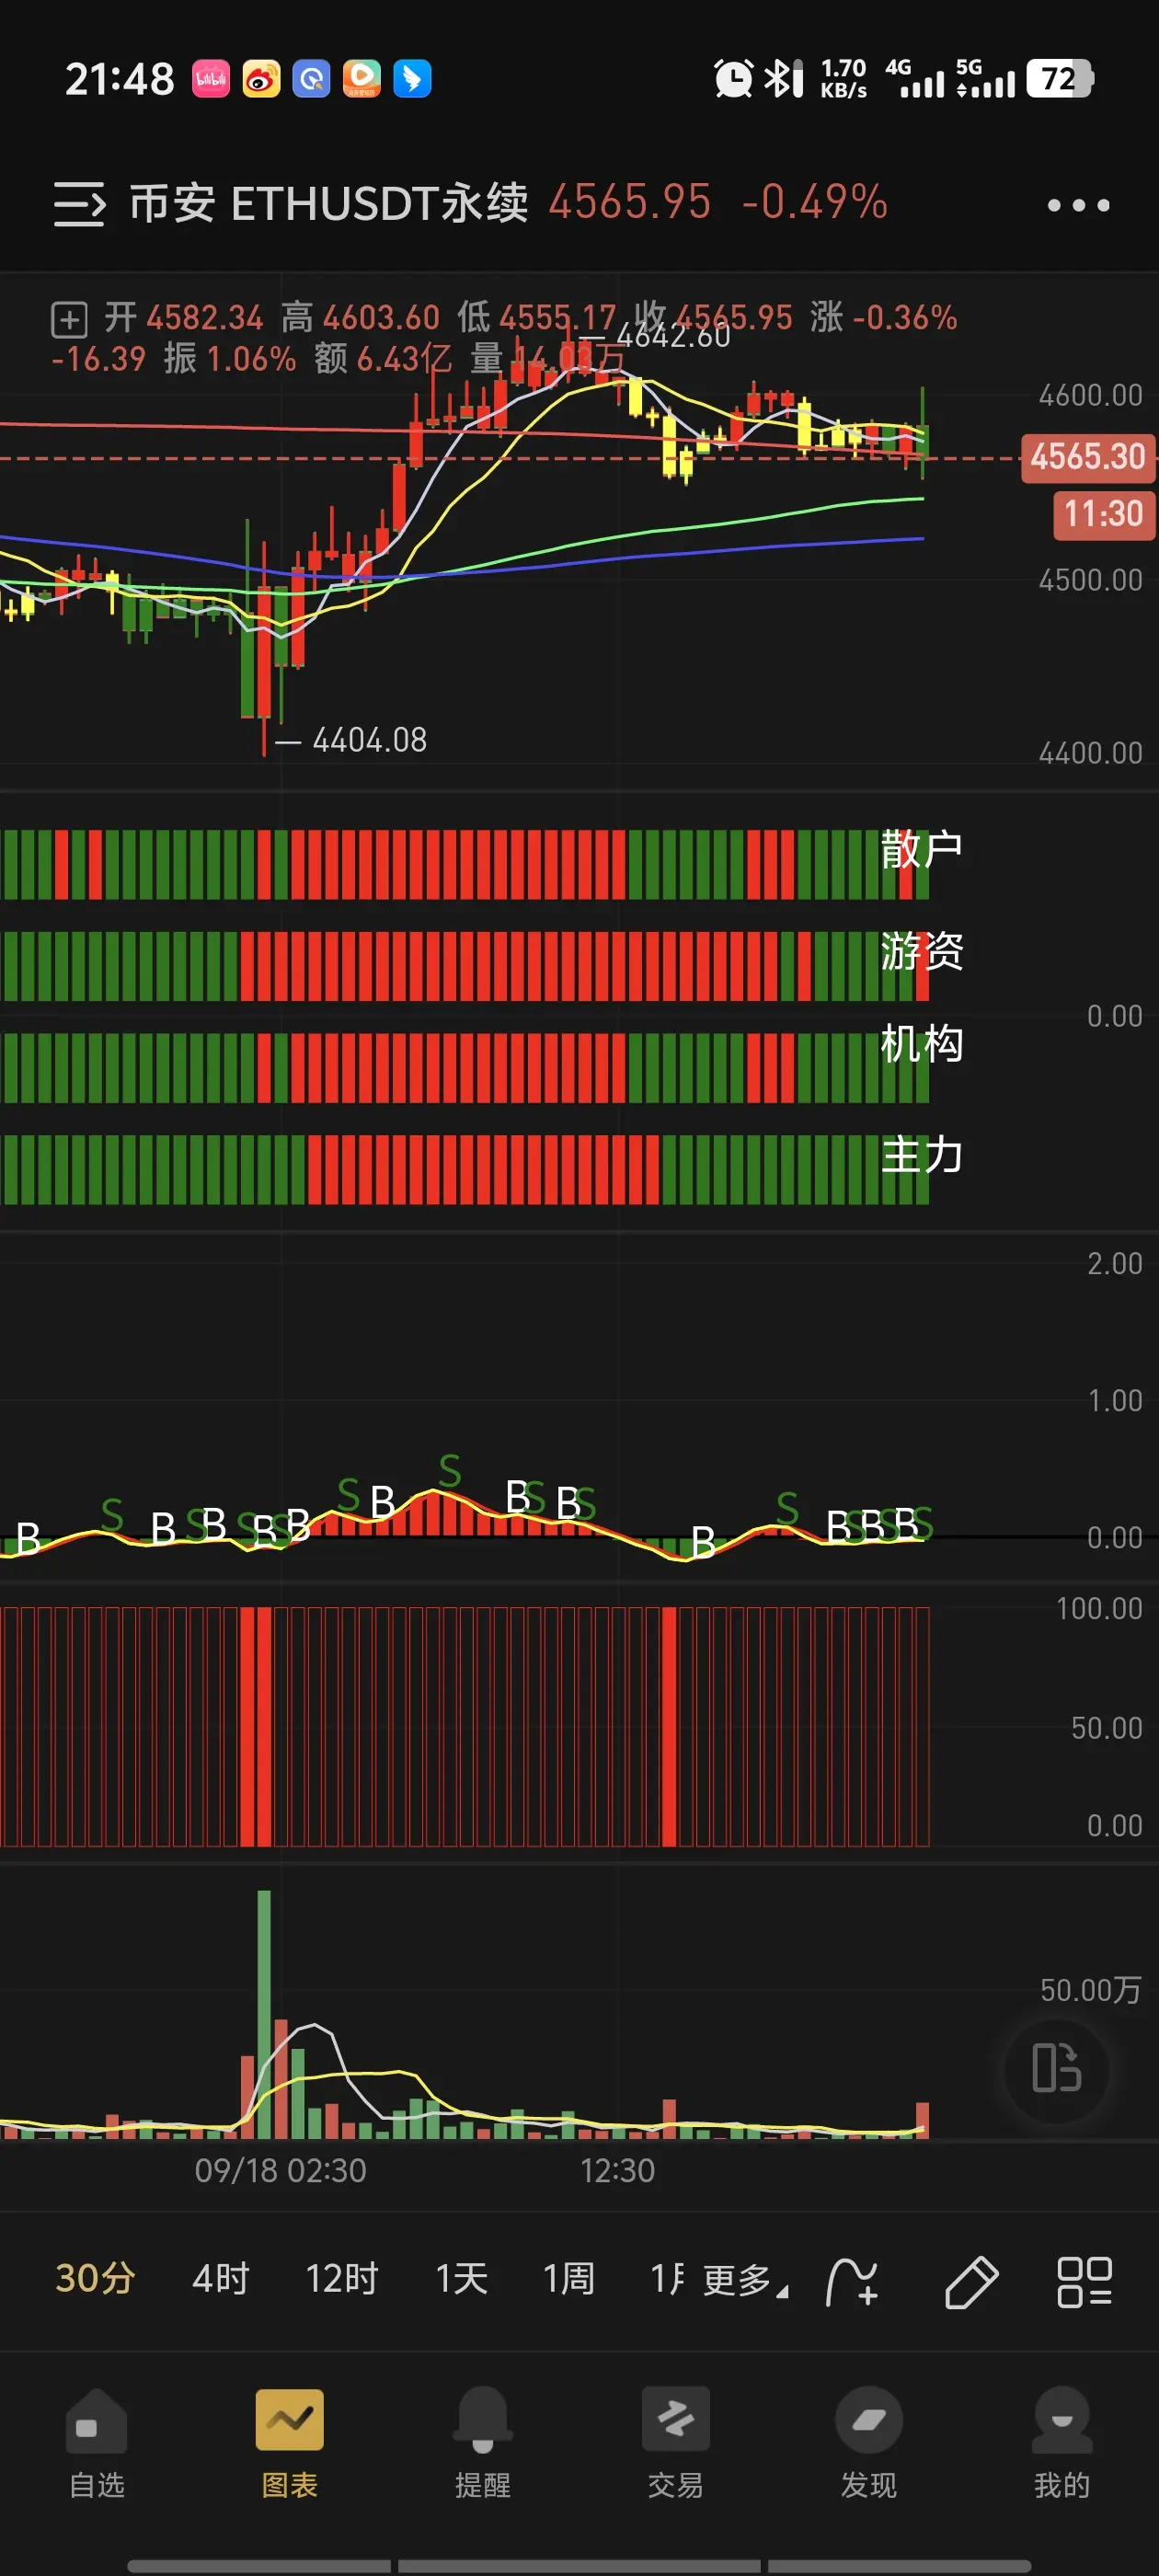Tap the current price tag 4565.30
1159x2576 pixels.
(x=1087, y=457)
